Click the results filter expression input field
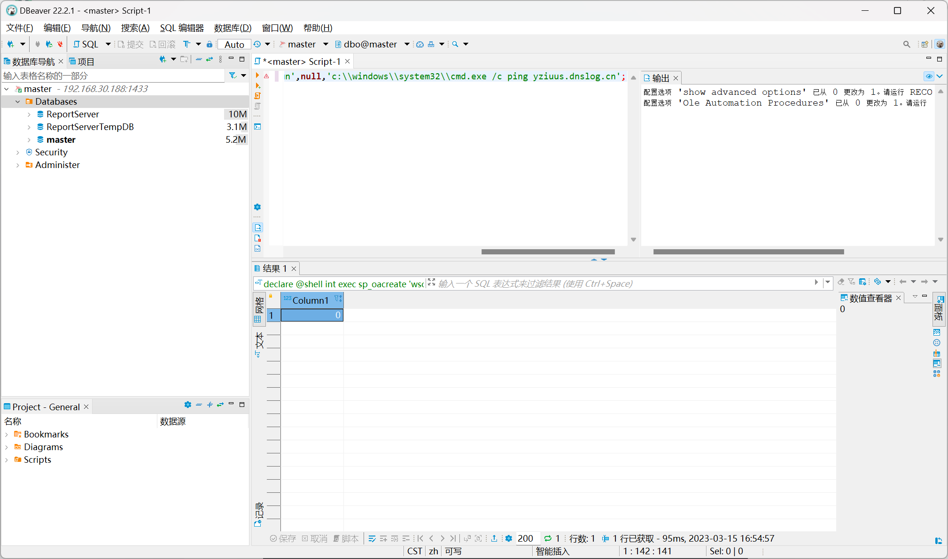This screenshot has height=559, width=948. pos(625,283)
